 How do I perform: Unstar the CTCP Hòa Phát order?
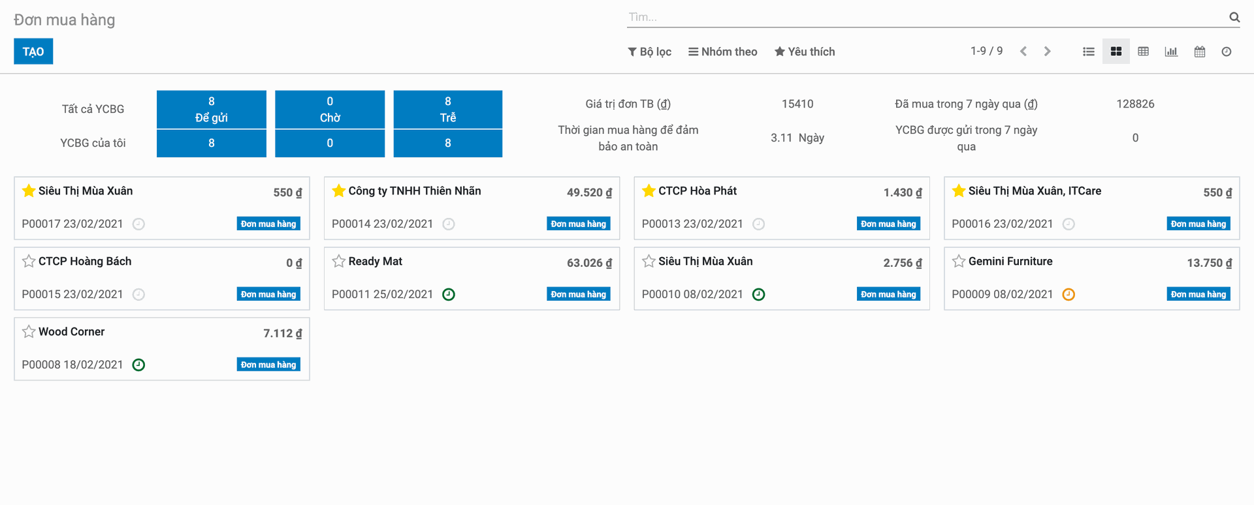[649, 191]
